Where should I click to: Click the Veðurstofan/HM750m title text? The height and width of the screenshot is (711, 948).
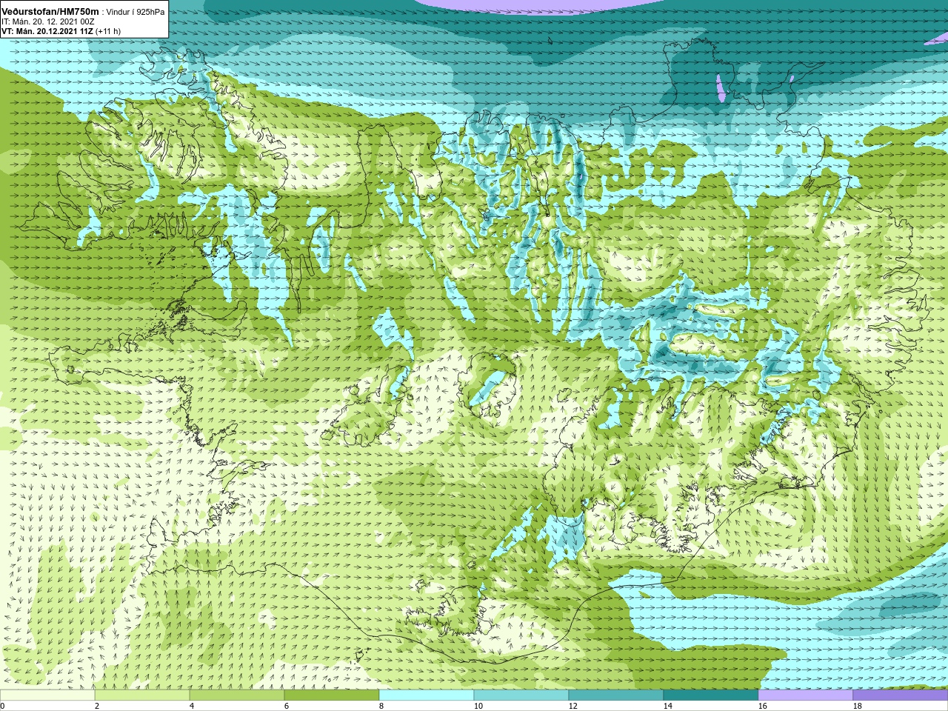50,12
